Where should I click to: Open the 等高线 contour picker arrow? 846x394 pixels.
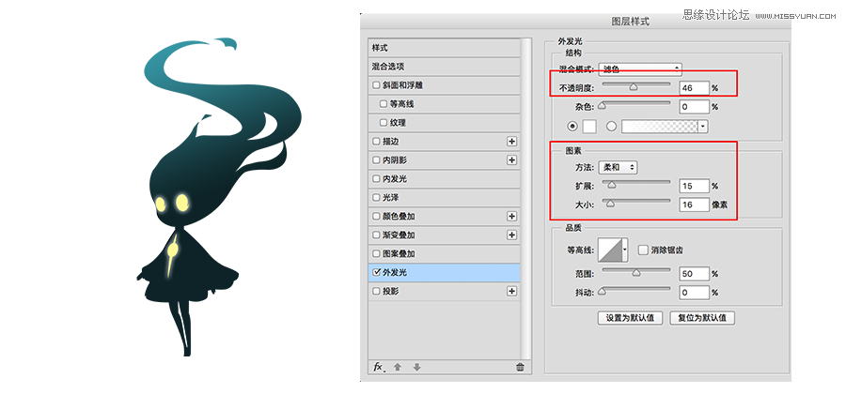point(625,250)
